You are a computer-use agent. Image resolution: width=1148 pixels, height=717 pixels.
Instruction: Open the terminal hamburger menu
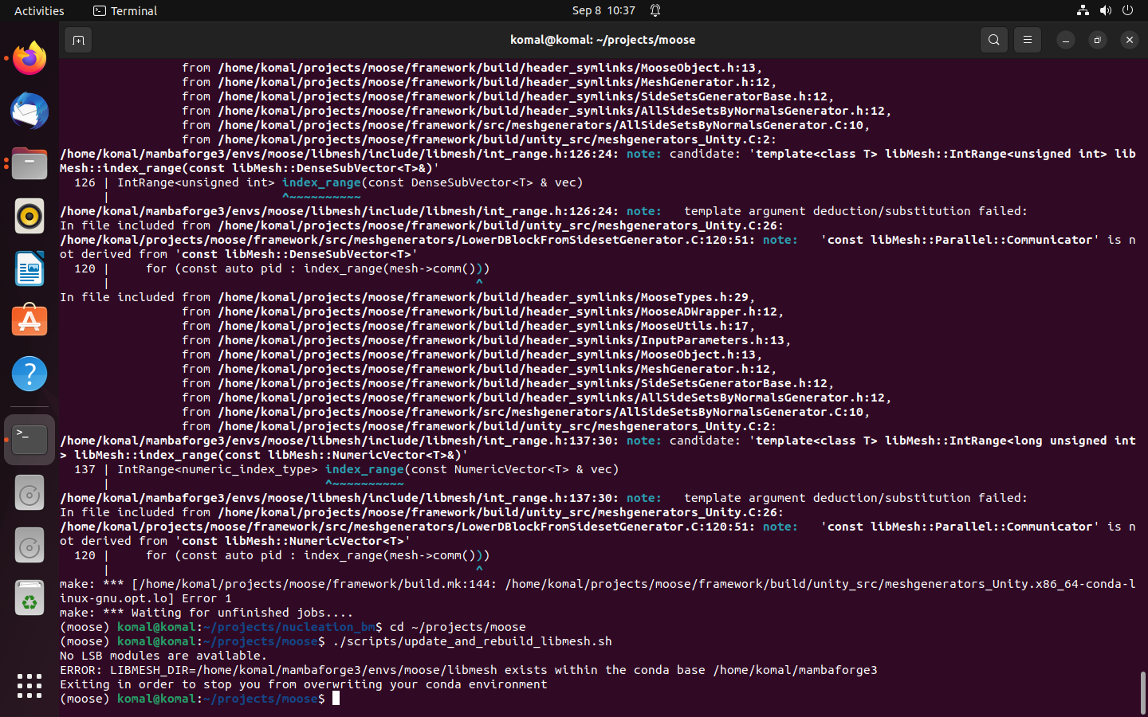point(1027,39)
